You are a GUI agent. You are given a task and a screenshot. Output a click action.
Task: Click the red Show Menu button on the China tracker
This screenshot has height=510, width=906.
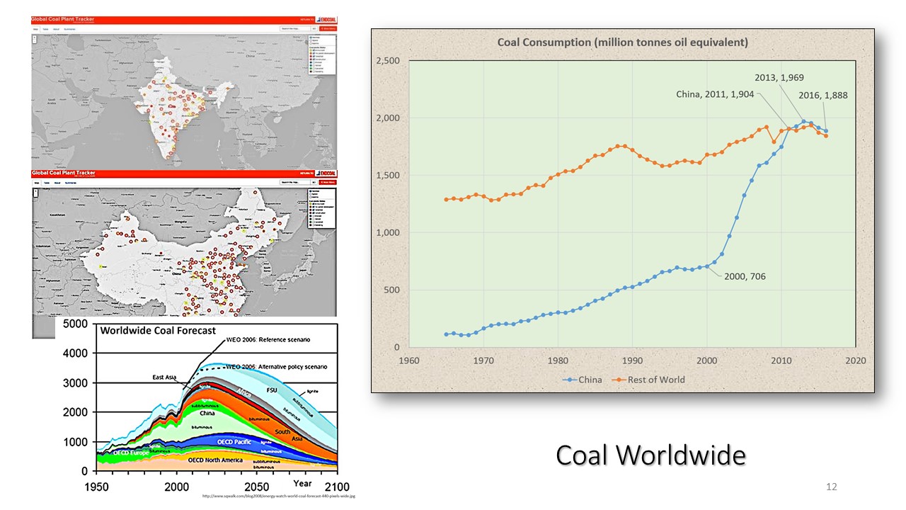(x=328, y=182)
